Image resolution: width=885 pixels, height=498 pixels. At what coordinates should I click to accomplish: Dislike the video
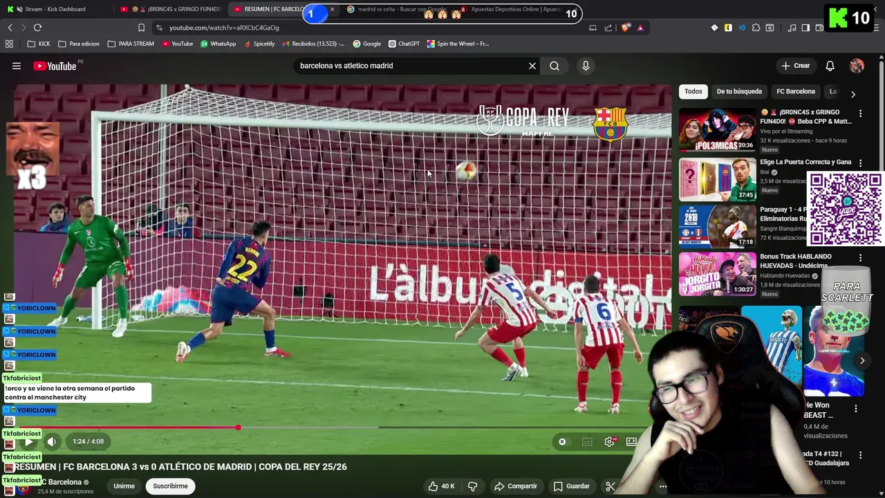coord(473,486)
